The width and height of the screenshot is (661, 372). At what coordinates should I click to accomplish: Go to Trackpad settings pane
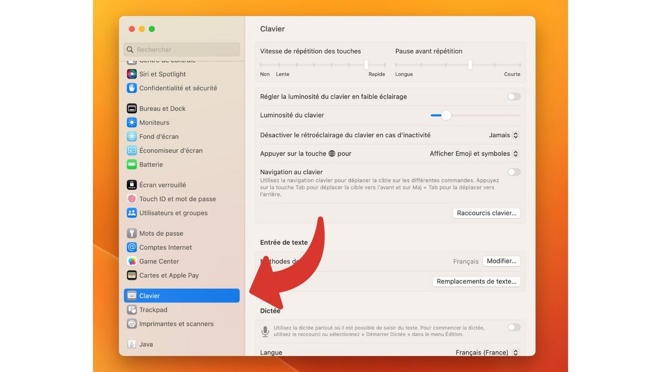[x=182, y=310]
